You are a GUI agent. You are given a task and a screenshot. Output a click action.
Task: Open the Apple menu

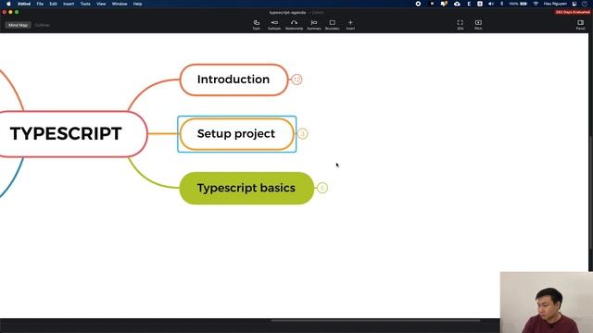click(8, 4)
